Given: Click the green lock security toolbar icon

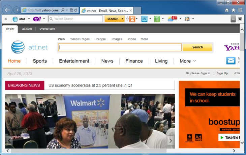Looking at the screenshot, I should [x=157, y=19].
